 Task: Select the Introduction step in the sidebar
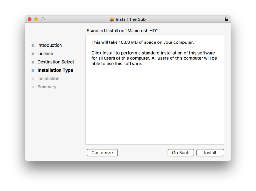[50, 45]
